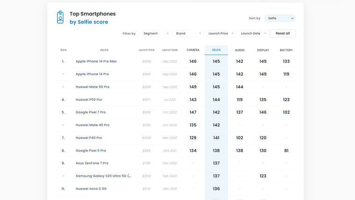Expand the Brand filter dropdown
355x200 pixels.
pos(189,34)
